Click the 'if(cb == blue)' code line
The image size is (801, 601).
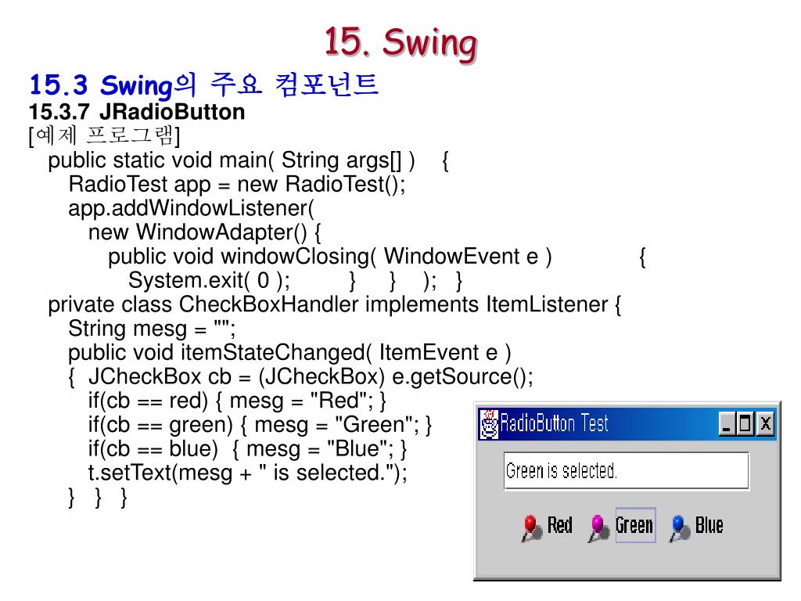(248, 449)
